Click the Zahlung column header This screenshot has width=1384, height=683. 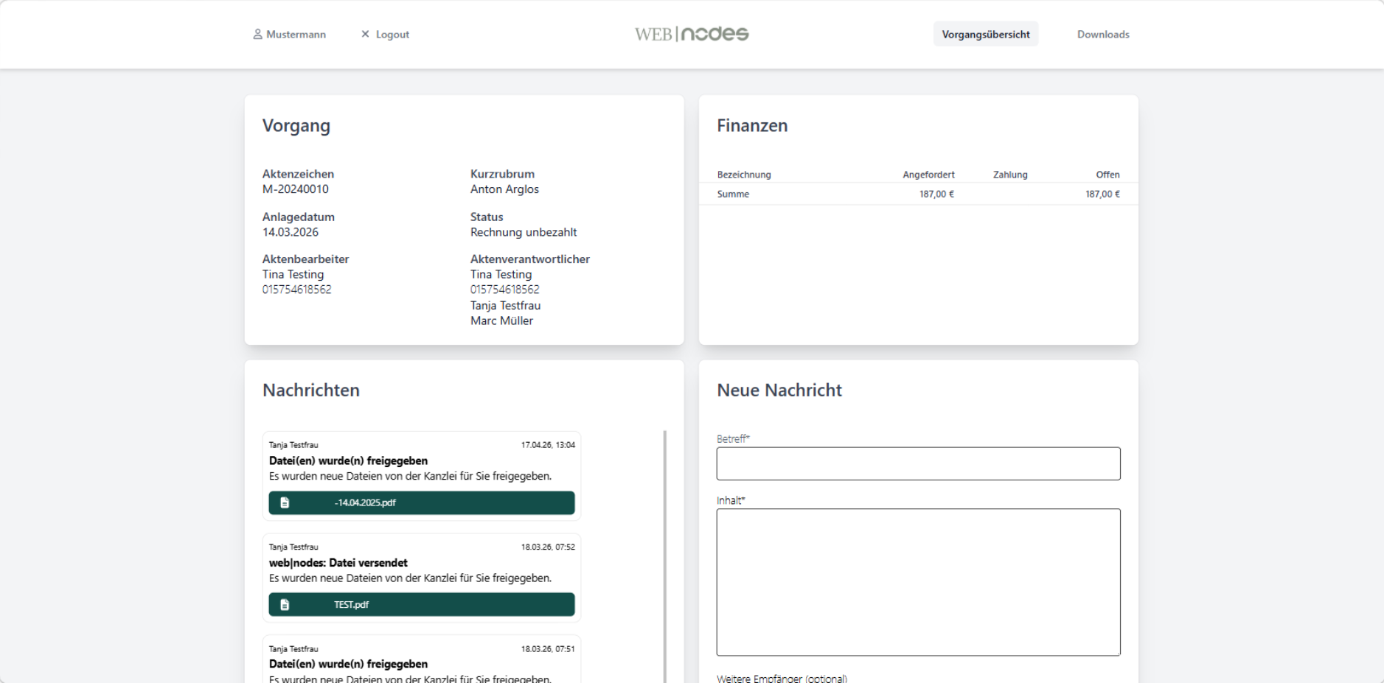pyautogui.click(x=1009, y=175)
